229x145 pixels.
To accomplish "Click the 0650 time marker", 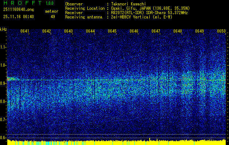I will 221,31.
